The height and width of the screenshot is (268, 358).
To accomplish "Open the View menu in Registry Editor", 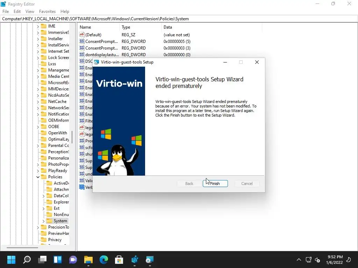I will tap(30, 12).
